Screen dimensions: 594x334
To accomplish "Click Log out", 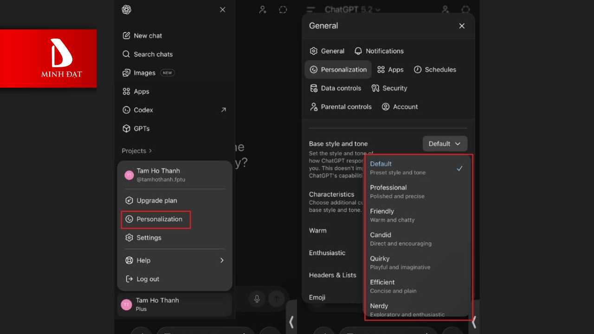I will (x=148, y=279).
